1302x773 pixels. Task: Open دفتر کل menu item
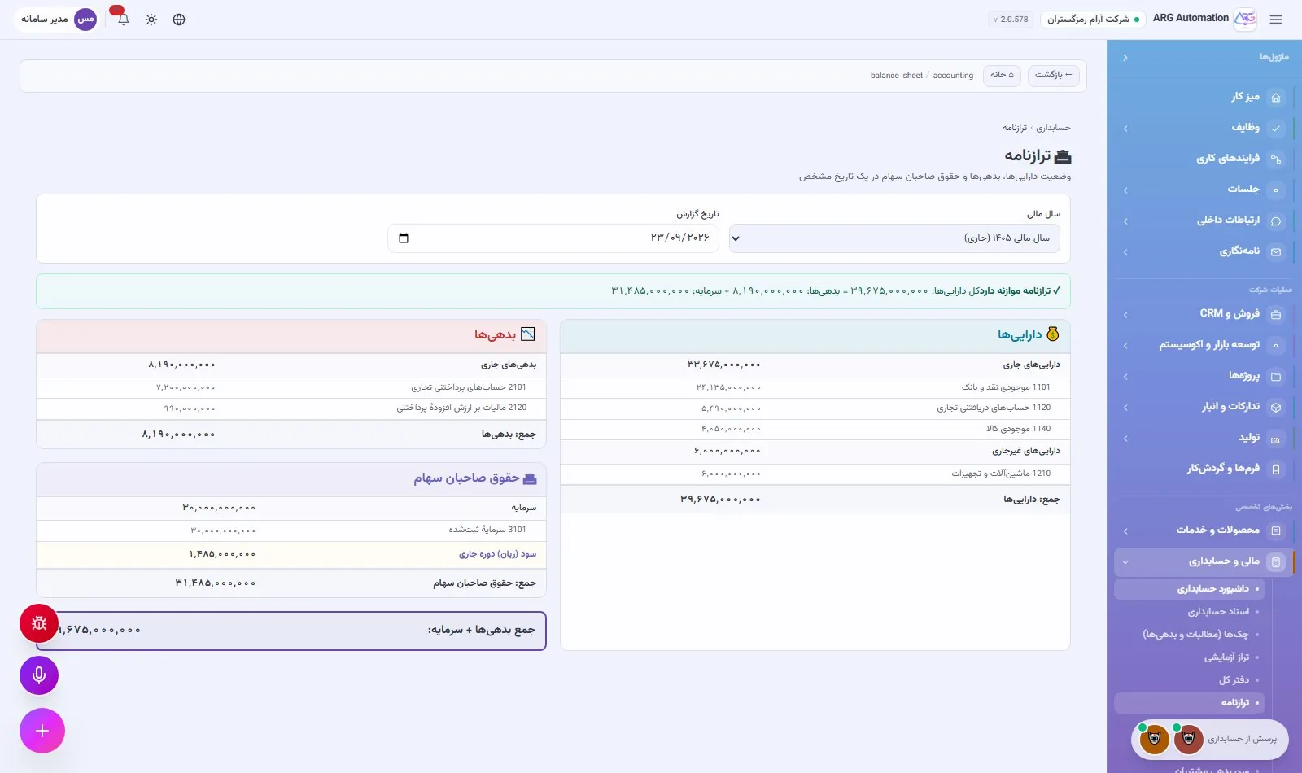pyautogui.click(x=1190, y=680)
